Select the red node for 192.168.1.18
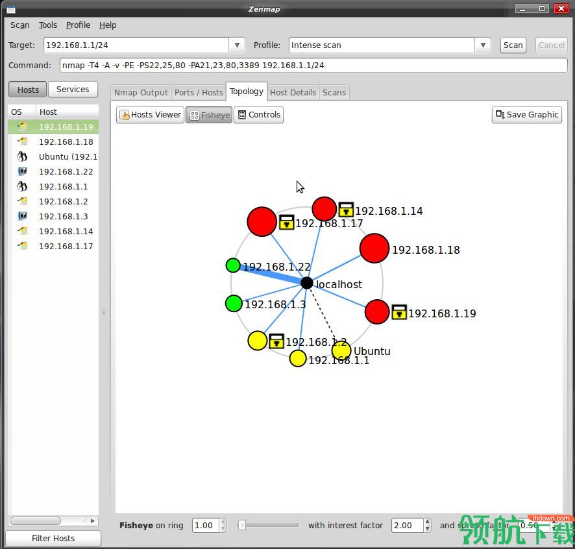Screen dimensions: 575x549 click(374, 249)
